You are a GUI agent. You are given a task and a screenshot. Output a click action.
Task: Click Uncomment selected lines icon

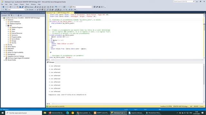(66, 10)
